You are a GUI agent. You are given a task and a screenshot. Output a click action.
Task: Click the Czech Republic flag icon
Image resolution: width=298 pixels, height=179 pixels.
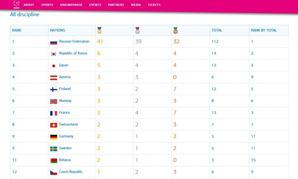pos(54,173)
